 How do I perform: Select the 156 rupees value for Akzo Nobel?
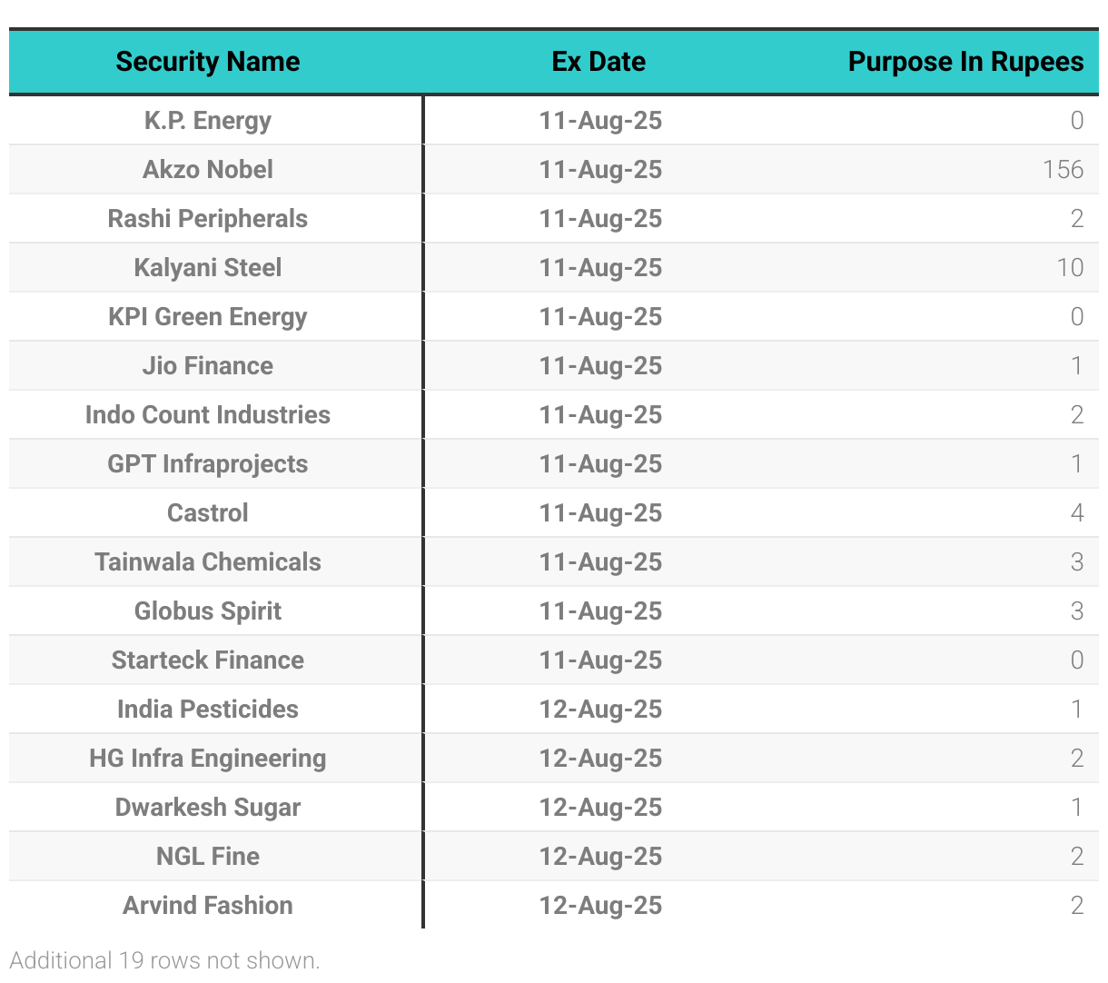click(x=1063, y=170)
